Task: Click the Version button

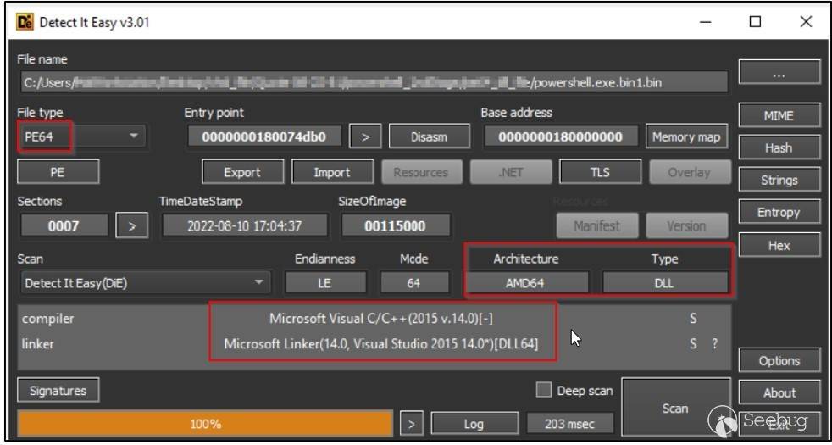Action: coord(687,225)
